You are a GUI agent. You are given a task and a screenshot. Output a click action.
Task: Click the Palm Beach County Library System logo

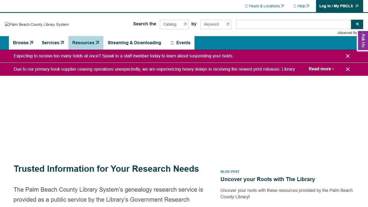click(x=37, y=25)
